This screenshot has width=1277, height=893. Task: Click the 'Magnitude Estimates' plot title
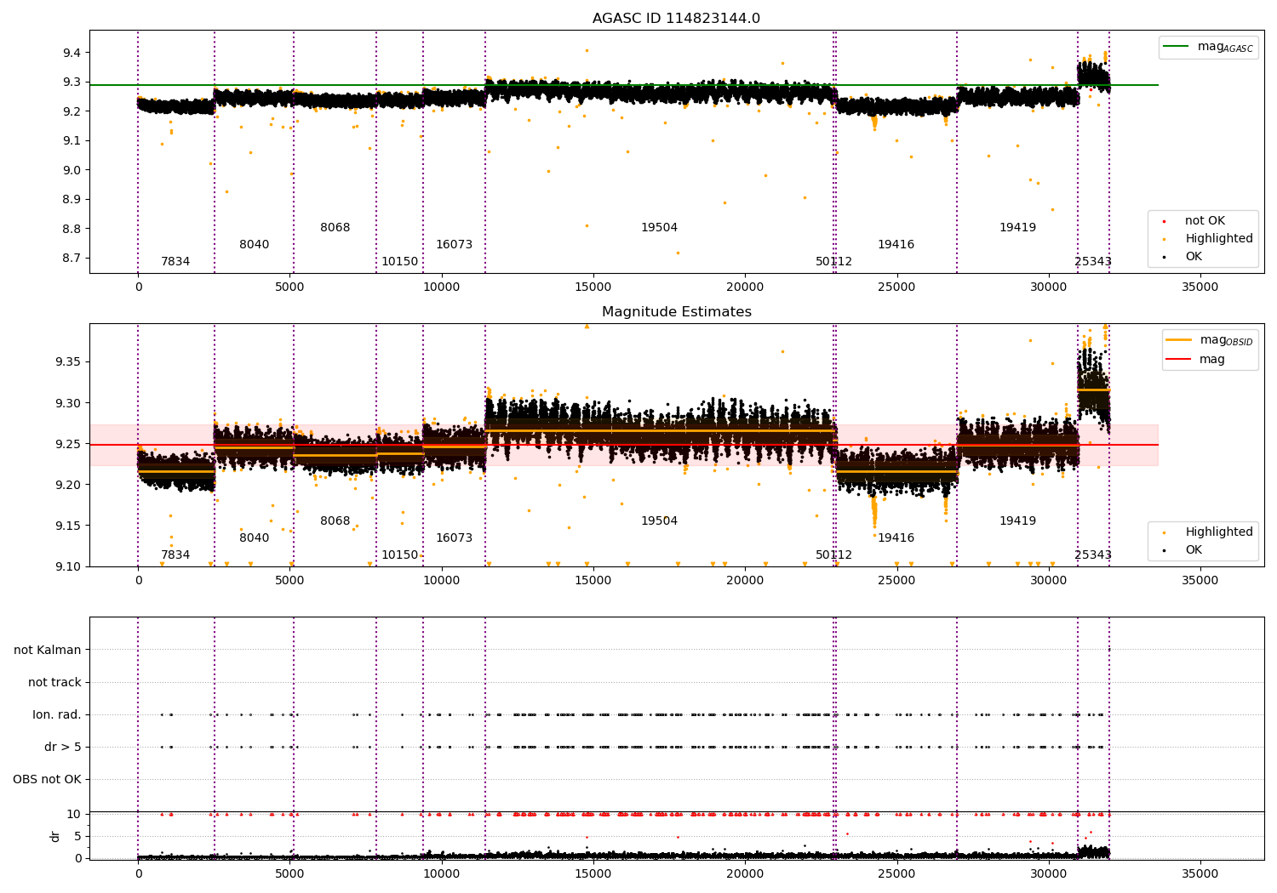click(676, 312)
